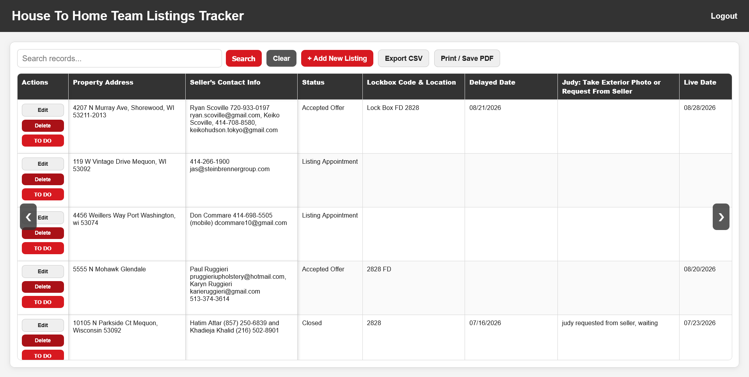
Task: Delete the 5555 N Mohawk Glendale listing
Action: coord(43,287)
